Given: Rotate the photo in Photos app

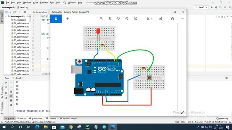Looking at the screenshot, I should 127,19.
